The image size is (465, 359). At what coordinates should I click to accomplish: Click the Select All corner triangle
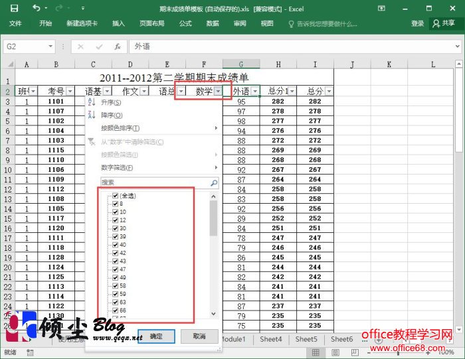coord(11,64)
